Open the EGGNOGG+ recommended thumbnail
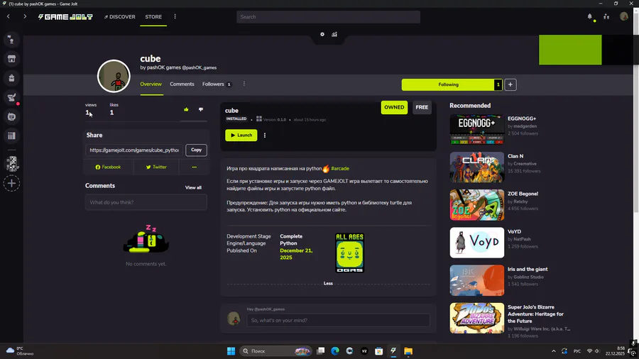 point(477,129)
